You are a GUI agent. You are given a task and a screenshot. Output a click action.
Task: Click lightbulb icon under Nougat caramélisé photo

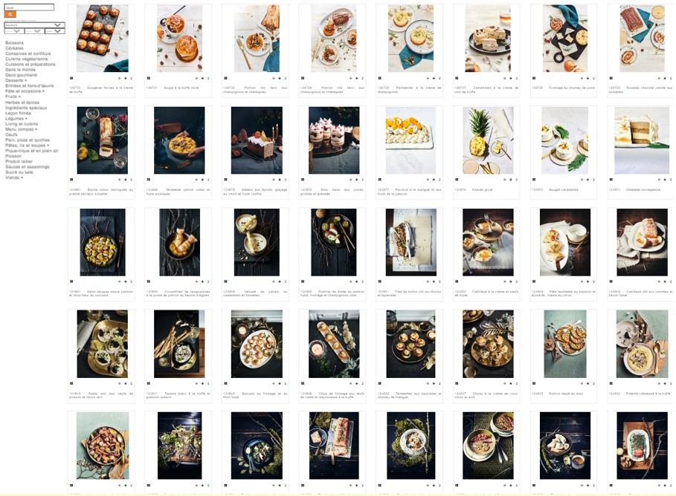click(593, 180)
